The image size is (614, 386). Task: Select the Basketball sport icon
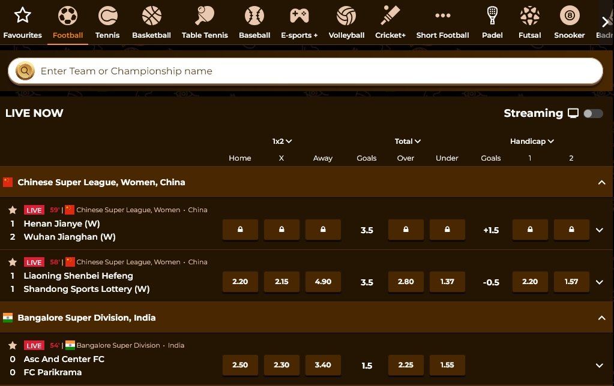click(151, 16)
